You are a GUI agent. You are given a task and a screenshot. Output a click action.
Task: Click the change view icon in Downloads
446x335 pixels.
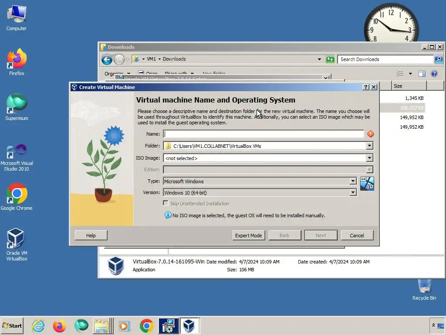tap(400, 74)
